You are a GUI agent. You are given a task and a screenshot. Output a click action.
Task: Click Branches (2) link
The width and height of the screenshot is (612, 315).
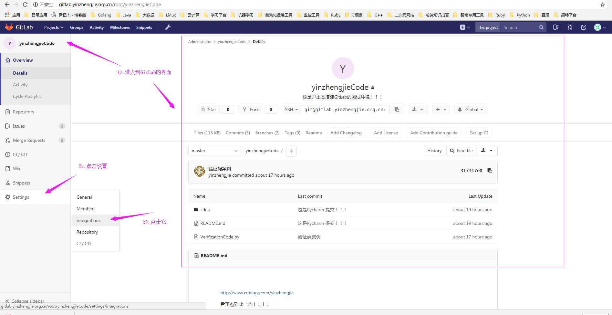[267, 133]
